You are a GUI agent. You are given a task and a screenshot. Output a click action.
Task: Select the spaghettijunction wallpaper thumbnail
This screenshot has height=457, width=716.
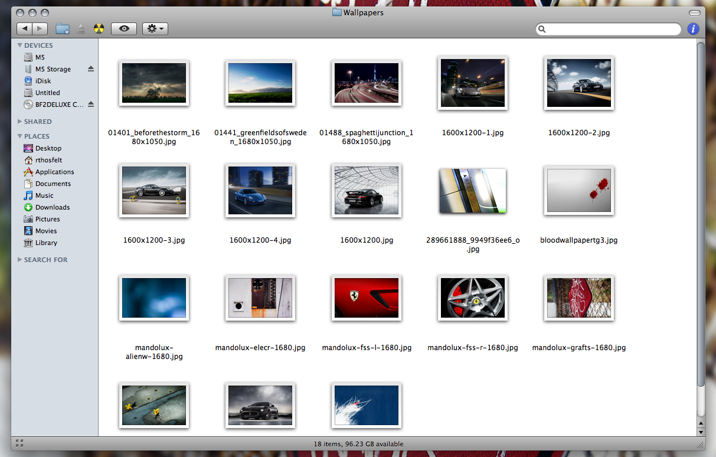(367, 83)
